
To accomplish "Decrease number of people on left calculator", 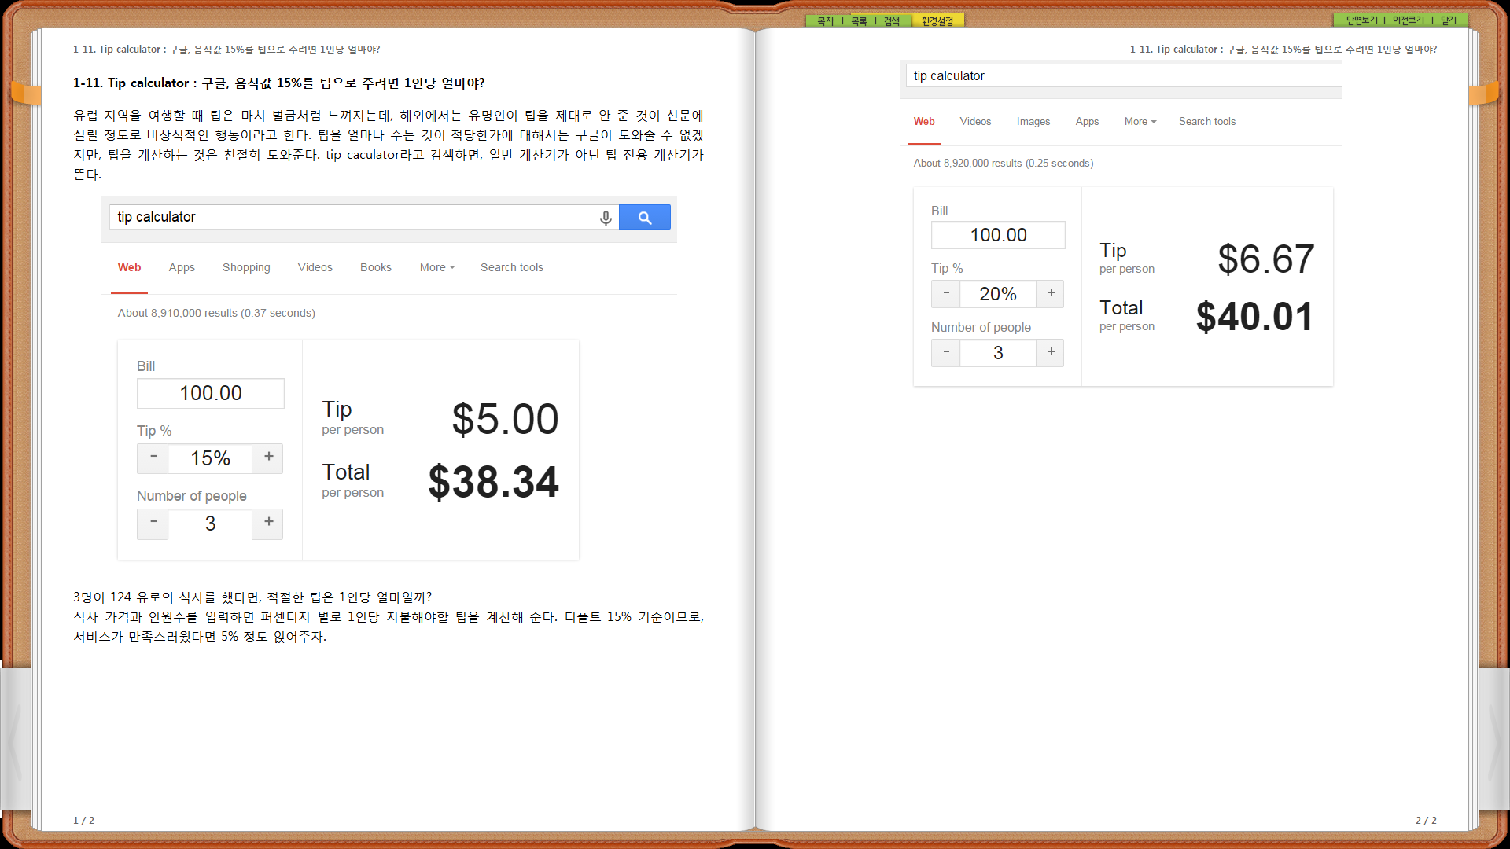I will [x=153, y=524].
